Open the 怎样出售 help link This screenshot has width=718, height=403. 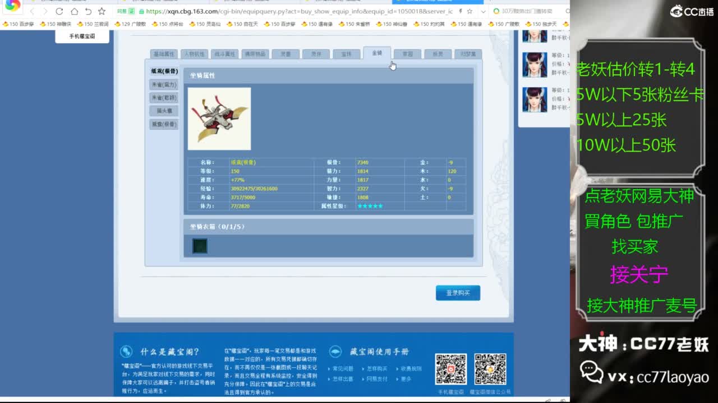[x=343, y=379]
